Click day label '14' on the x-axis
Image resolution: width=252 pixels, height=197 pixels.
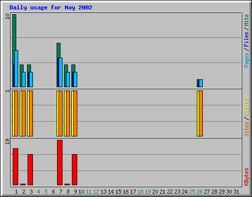tap(111, 192)
